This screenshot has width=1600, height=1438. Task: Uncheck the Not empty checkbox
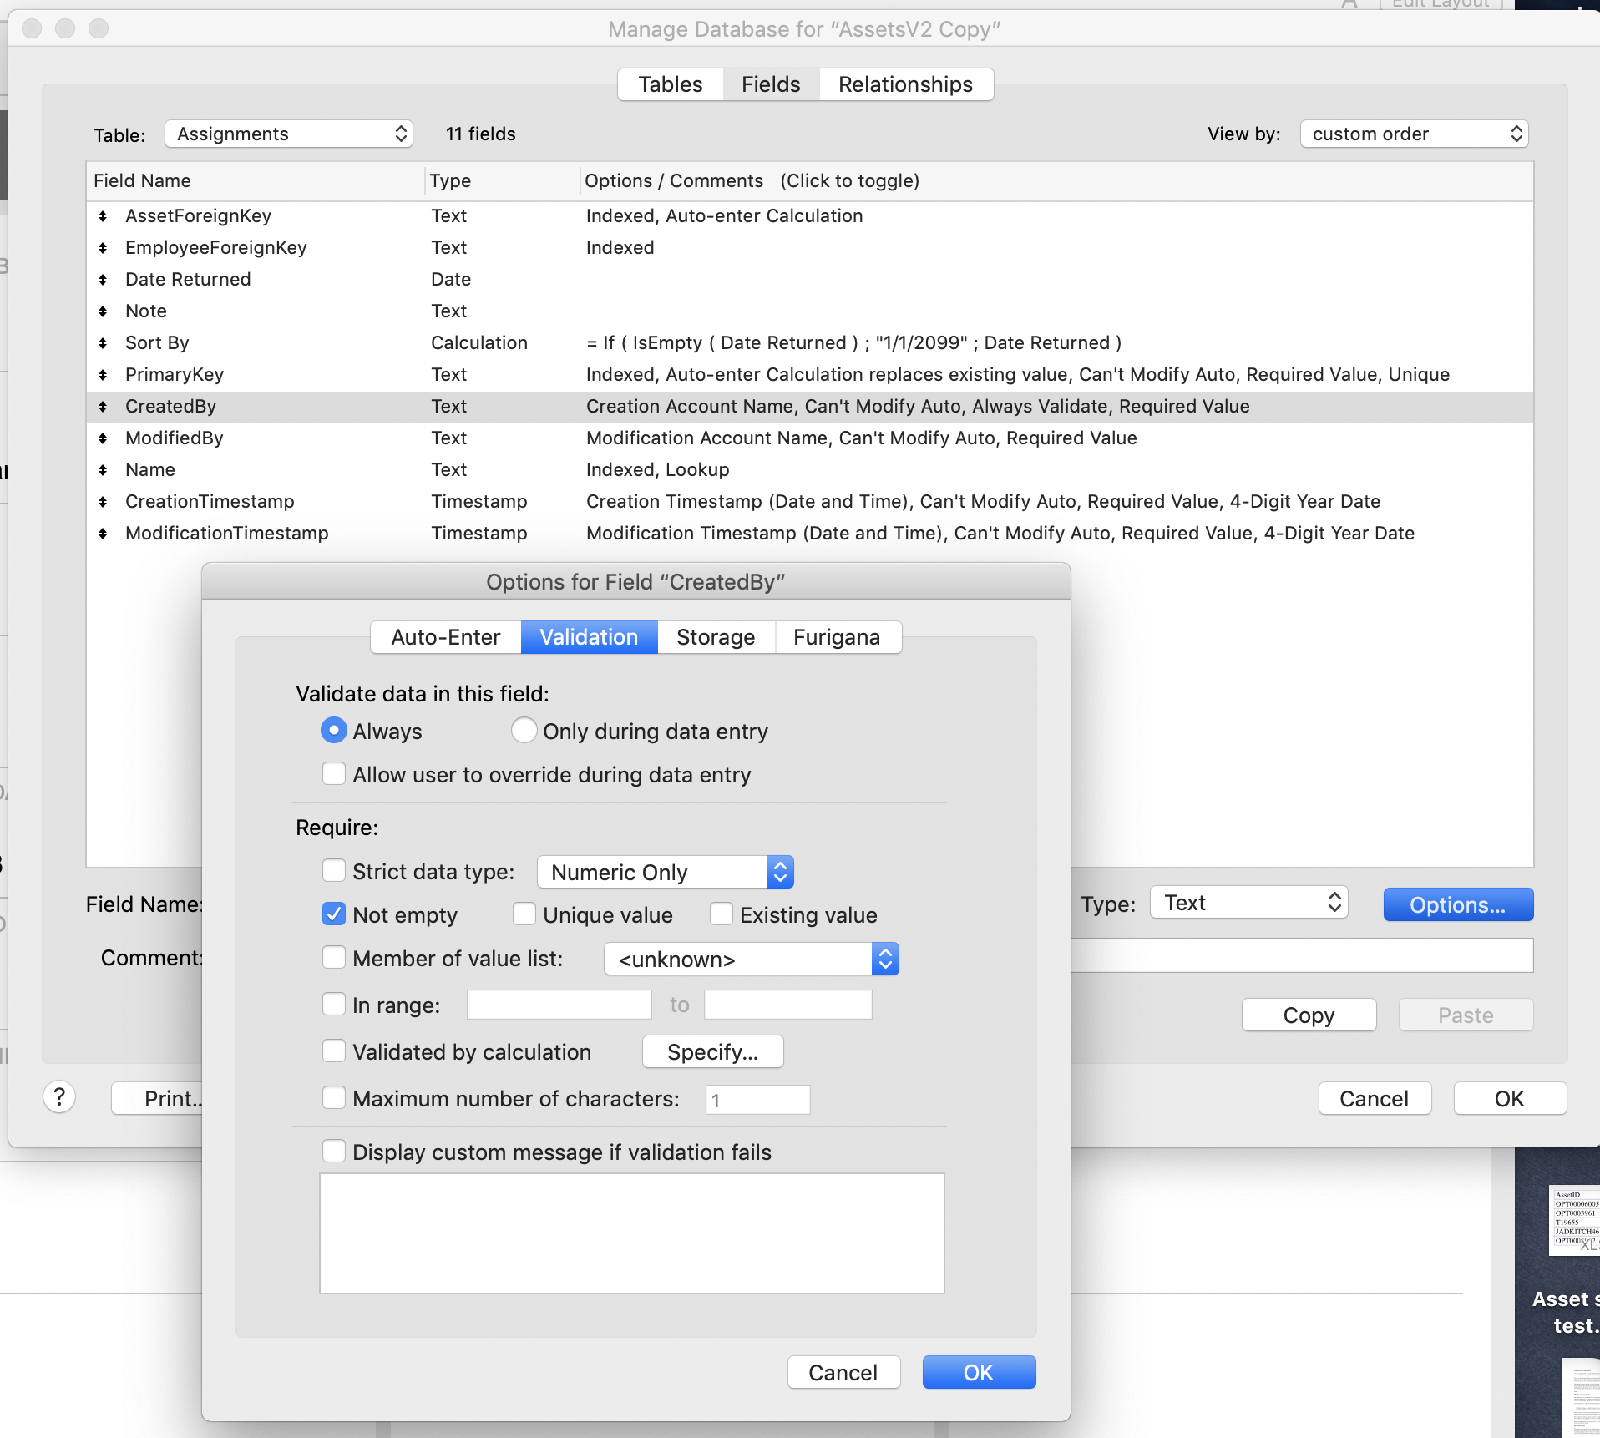click(x=334, y=914)
